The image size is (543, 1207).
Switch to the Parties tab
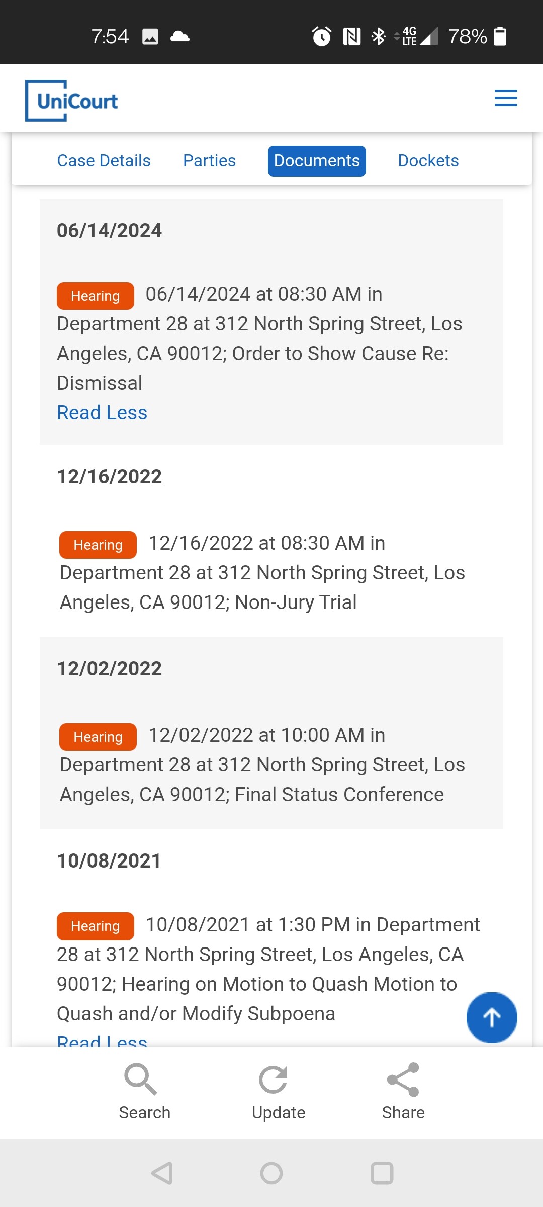pos(209,161)
